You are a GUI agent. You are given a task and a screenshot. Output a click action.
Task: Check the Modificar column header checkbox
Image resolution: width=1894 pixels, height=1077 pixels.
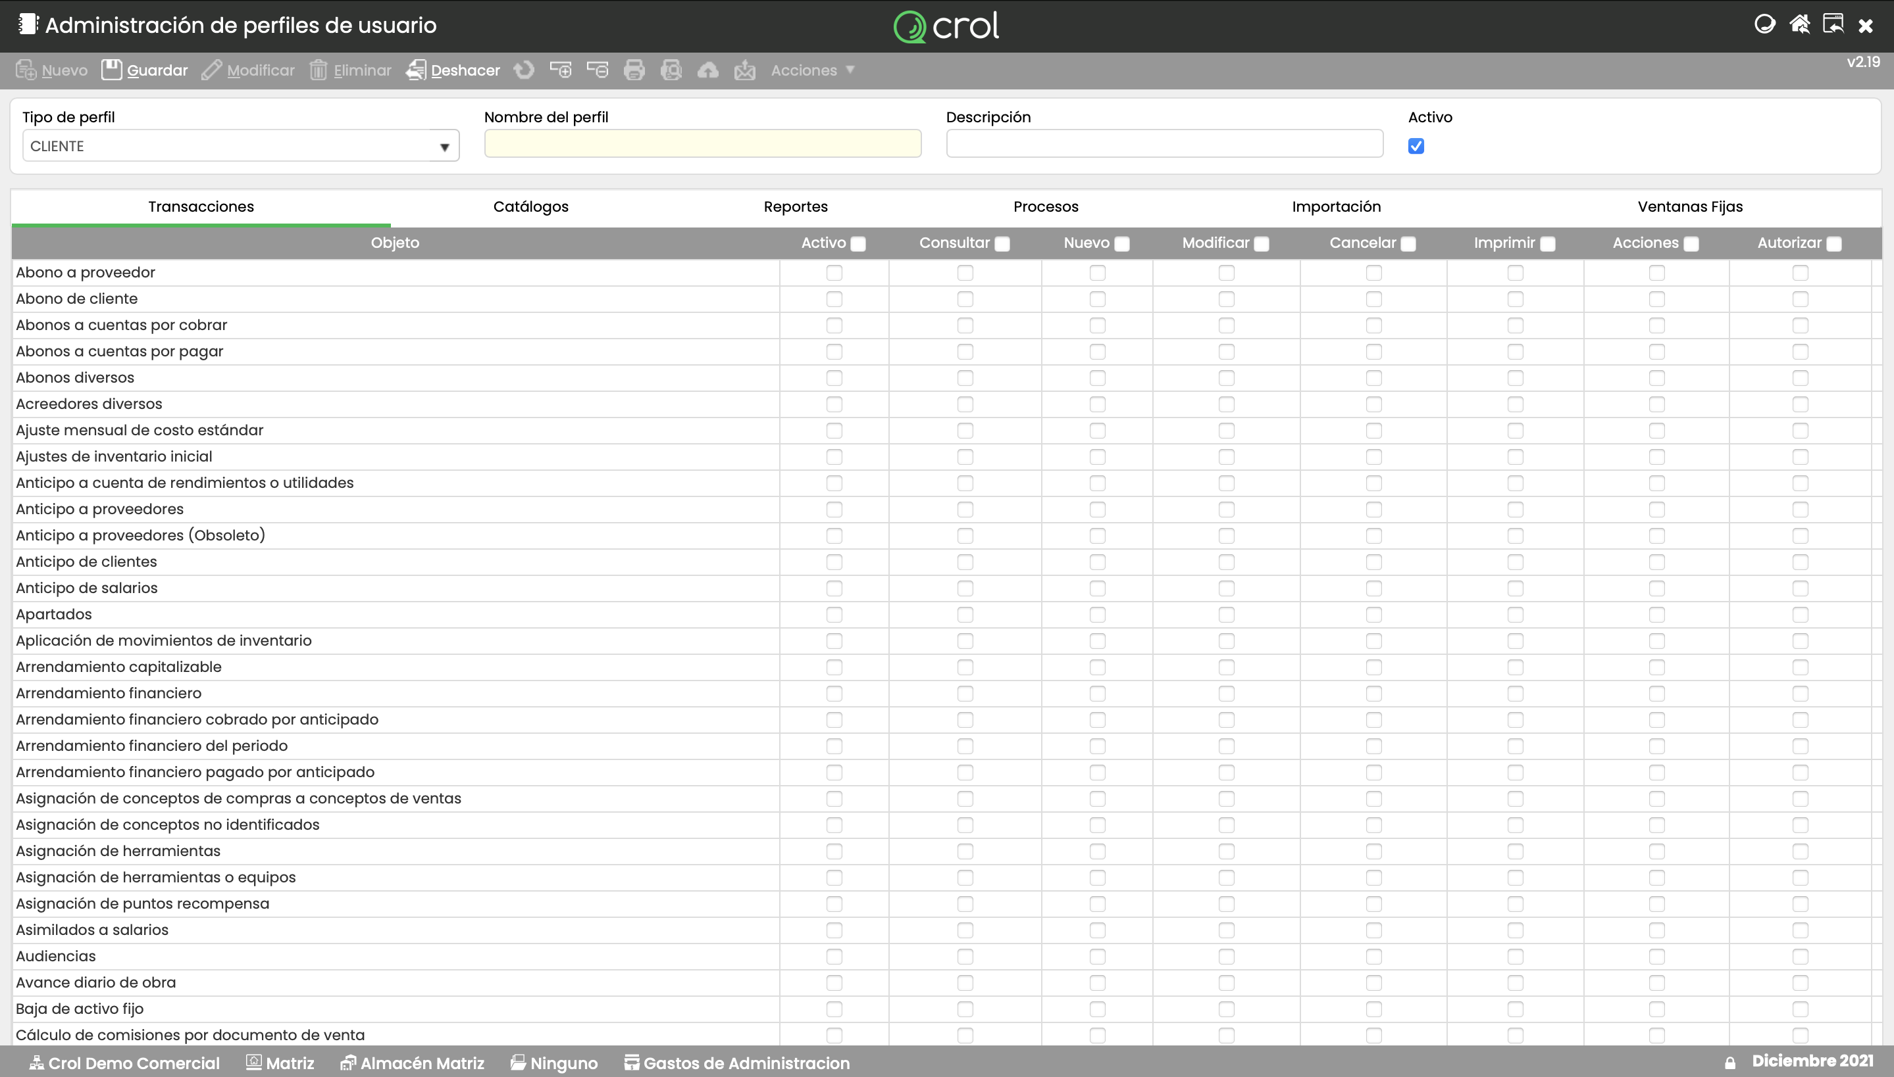click(1262, 244)
